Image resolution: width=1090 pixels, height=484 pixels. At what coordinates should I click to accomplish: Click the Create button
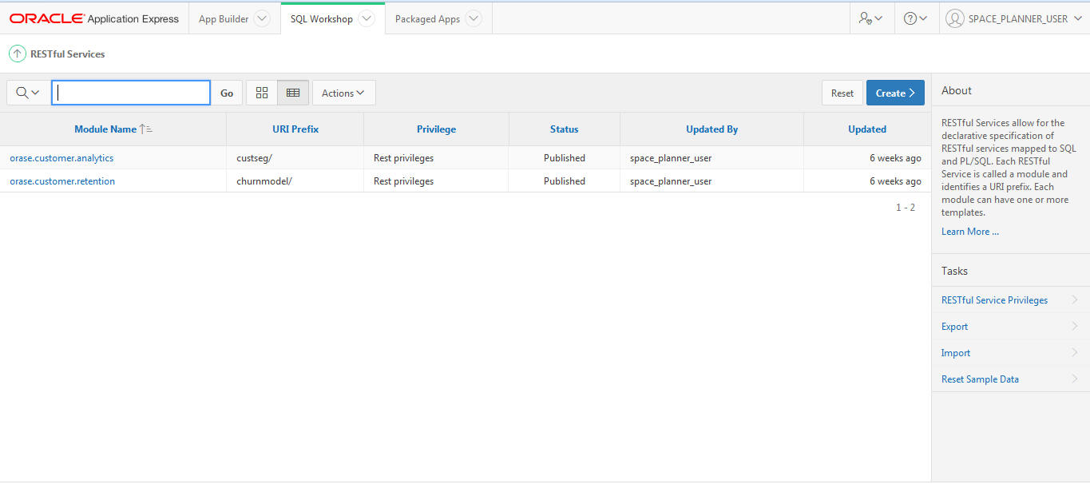point(895,93)
